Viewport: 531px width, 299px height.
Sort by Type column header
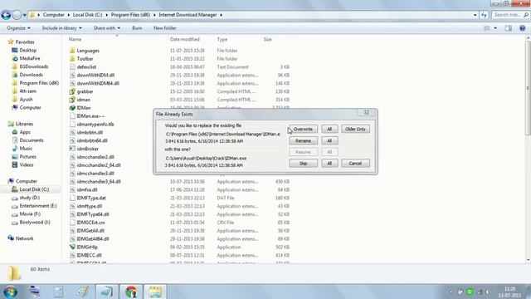222,39
